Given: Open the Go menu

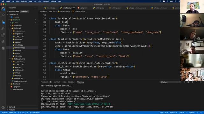Looking at the screenshot, I should tap(35, 1).
